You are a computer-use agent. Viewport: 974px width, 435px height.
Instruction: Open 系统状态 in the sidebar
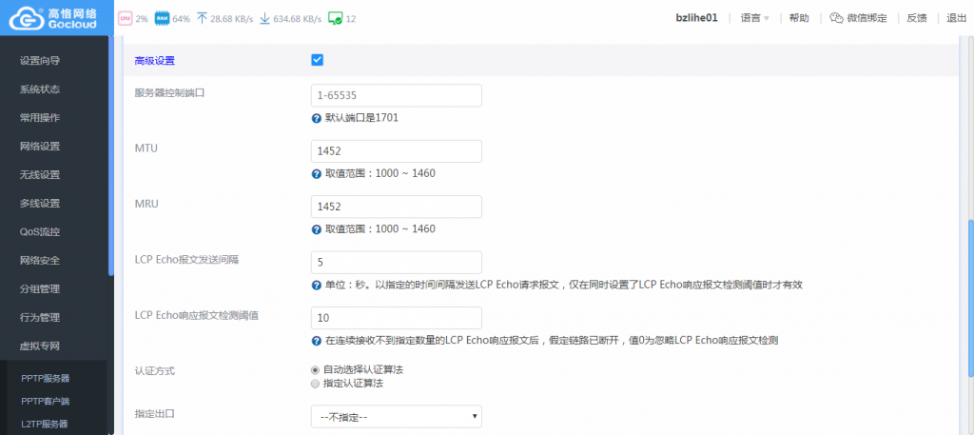(40, 89)
